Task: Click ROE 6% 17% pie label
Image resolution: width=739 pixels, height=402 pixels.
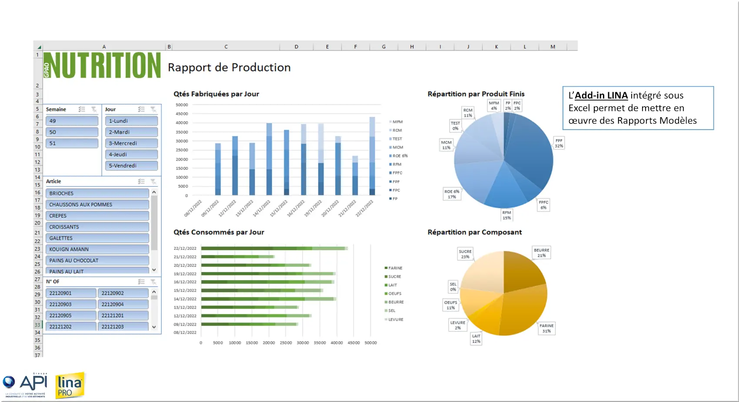Action: [x=452, y=194]
